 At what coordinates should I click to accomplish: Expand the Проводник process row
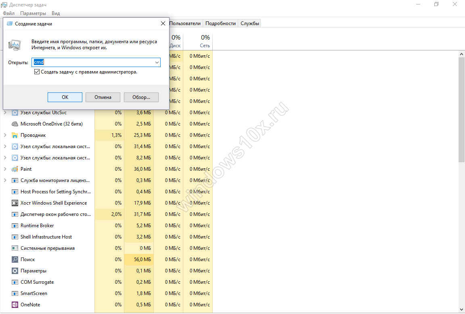[5, 135]
